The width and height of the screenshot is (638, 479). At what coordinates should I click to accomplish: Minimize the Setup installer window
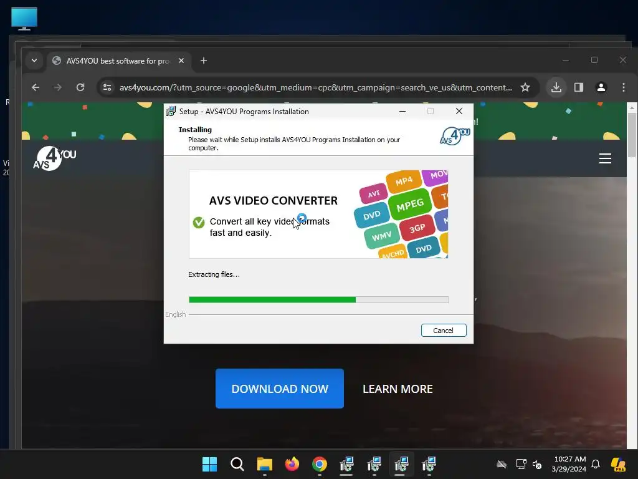[x=402, y=111]
